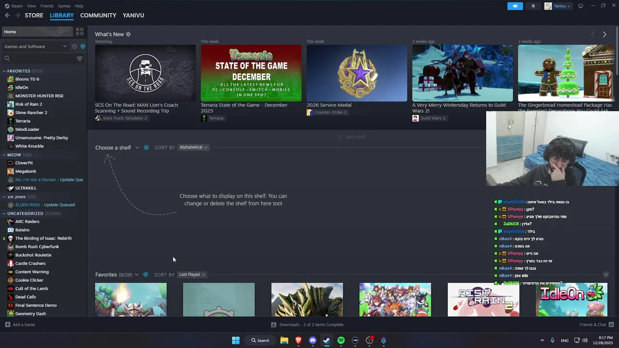619x348 pixels.
Task: Open the Alphabetical sort dropdown
Action: (x=193, y=147)
